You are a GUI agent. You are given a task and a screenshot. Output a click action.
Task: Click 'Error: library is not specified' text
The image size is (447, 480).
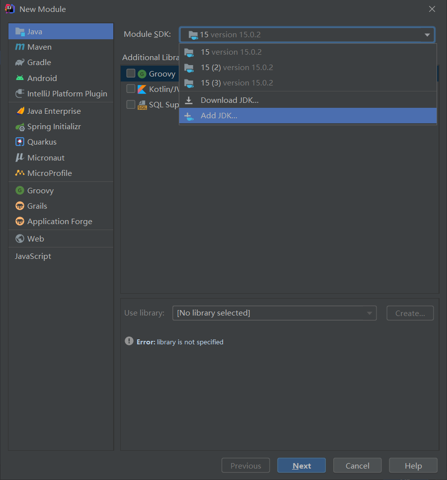[x=180, y=342]
